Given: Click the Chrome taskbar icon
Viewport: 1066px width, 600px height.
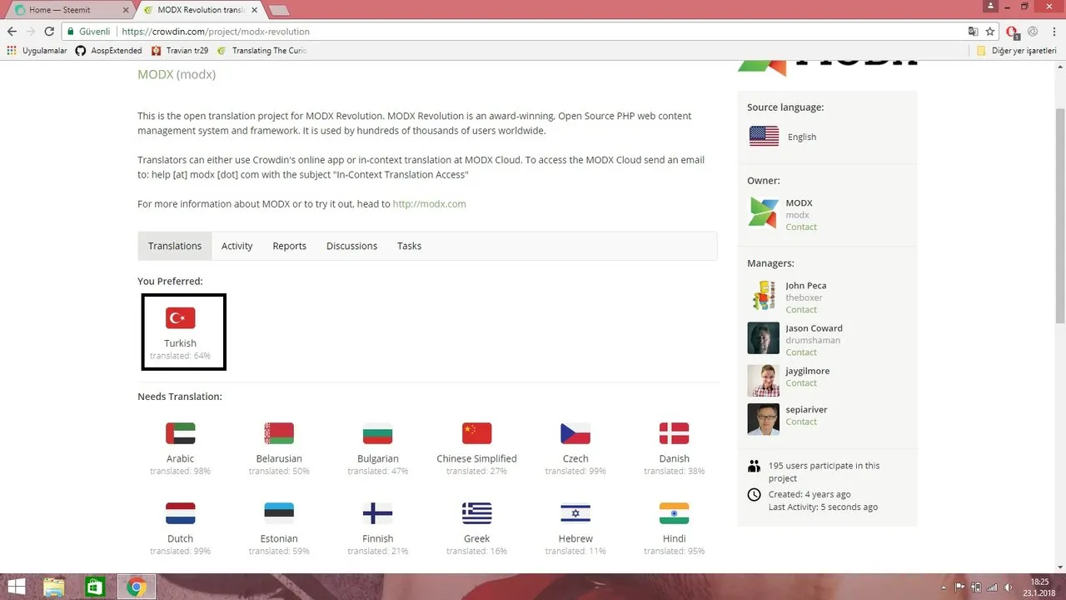Looking at the screenshot, I should [x=136, y=587].
